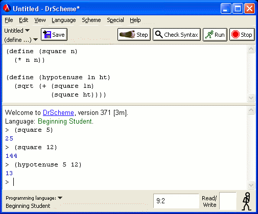Open the View menu
Viewport: 258px width, 214px height.
tap(40, 20)
